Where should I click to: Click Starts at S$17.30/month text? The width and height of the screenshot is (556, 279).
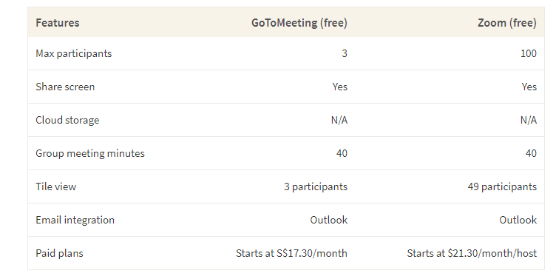(x=291, y=253)
